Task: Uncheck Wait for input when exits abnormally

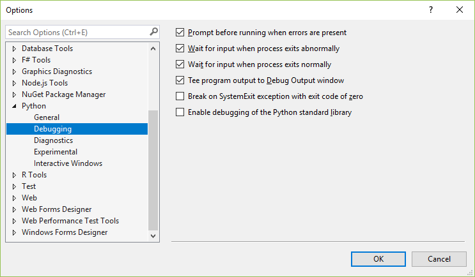Action: [x=180, y=48]
